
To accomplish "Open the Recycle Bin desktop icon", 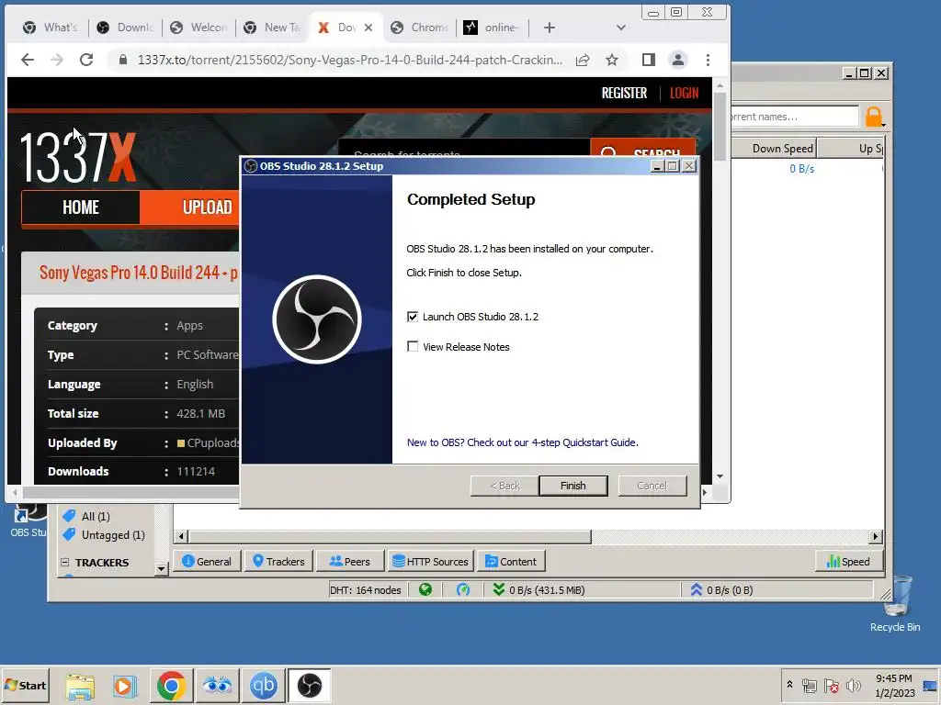I will (895, 604).
